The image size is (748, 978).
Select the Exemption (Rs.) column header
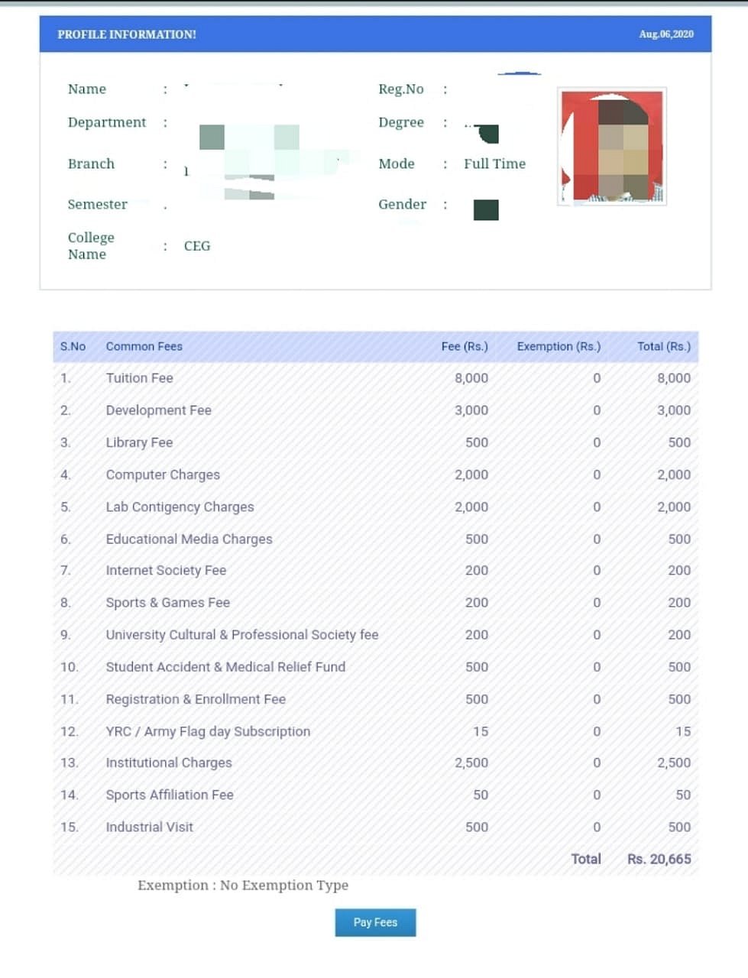point(559,346)
